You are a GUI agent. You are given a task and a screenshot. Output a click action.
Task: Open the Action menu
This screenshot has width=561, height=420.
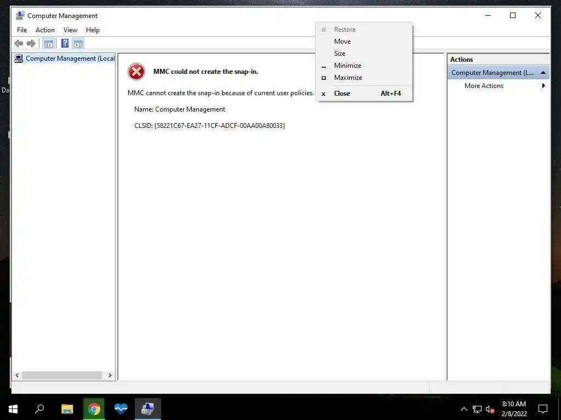point(45,30)
